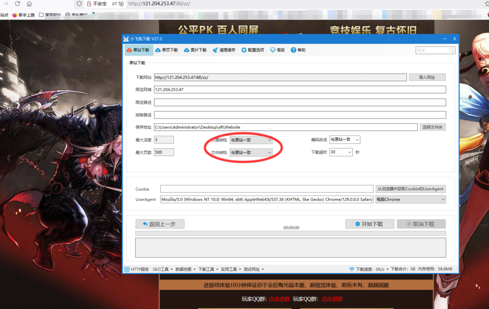Open the 实用工具 status bar menu
489x309 pixels.
[x=231, y=269]
